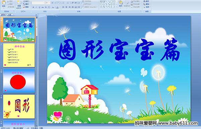Click the Paste clipboard icon
Screen dimensions: 201x129
(x=4, y=3)
